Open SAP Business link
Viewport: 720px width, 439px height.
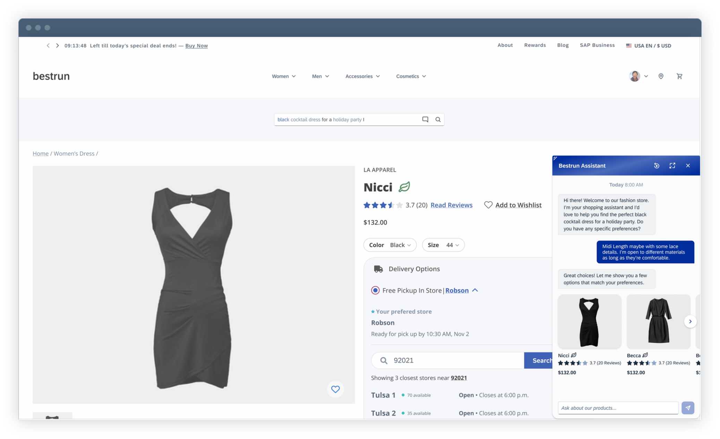pos(597,45)
